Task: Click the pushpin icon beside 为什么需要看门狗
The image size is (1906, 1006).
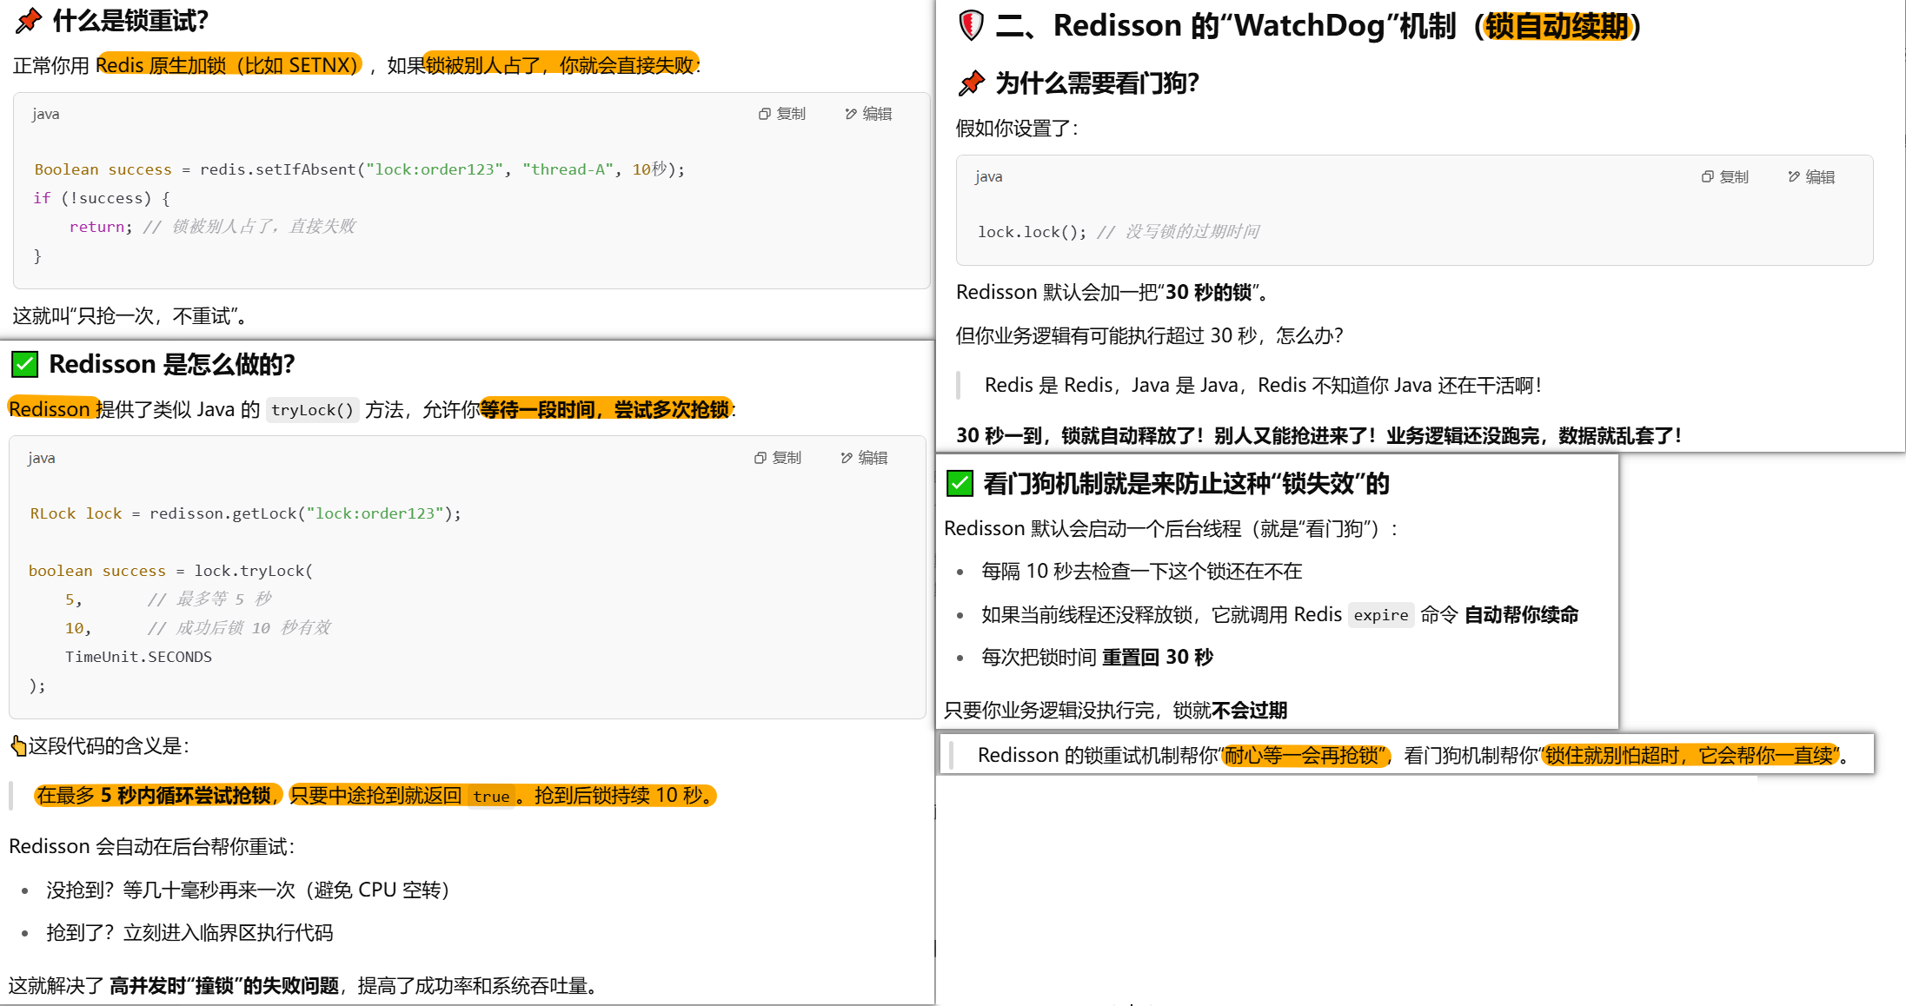Action: click(x=972, y=83)
